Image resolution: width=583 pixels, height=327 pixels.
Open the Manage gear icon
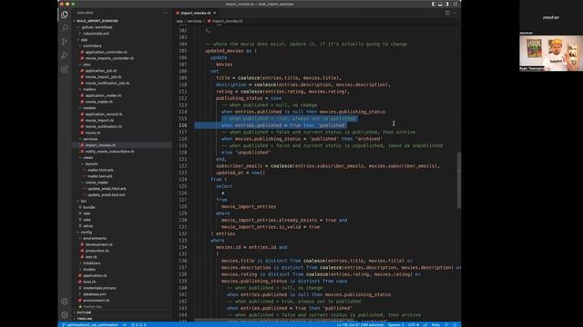(x=65, y=315)
